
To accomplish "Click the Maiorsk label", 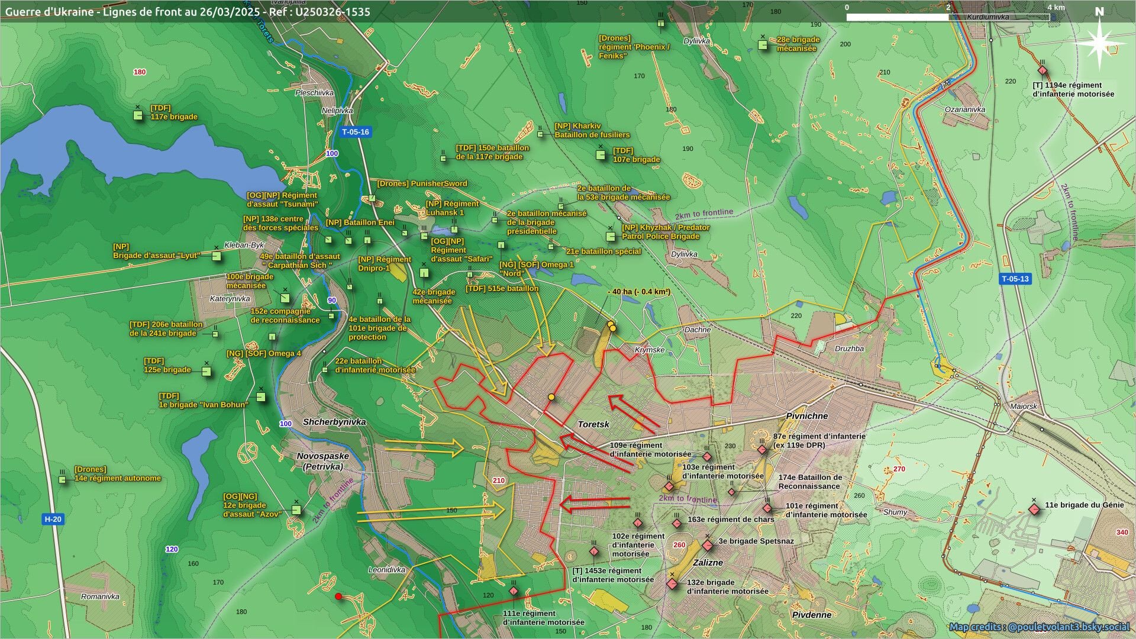I will click(x=1024, y=406).
